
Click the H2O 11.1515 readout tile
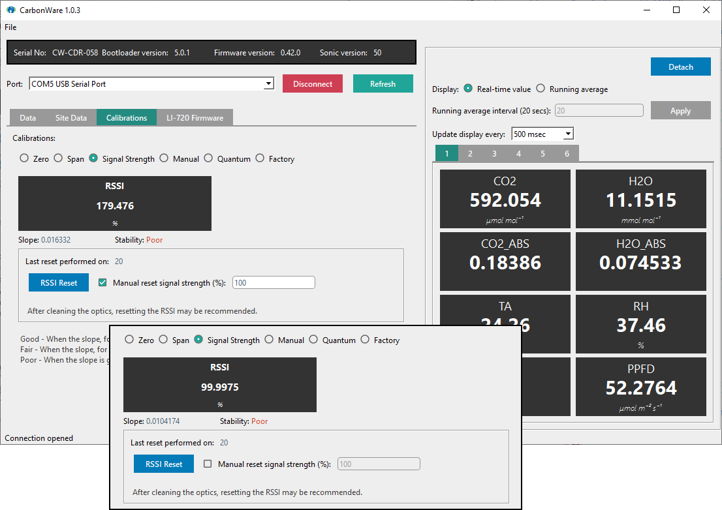pos(641,199)
